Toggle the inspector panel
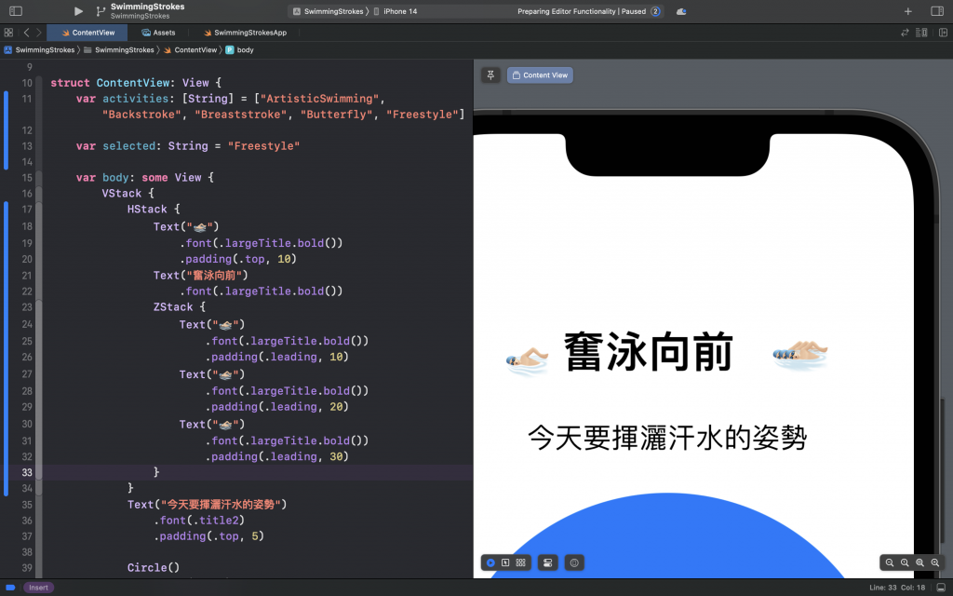This screenshot has height=596, width=953. [937, 11]
